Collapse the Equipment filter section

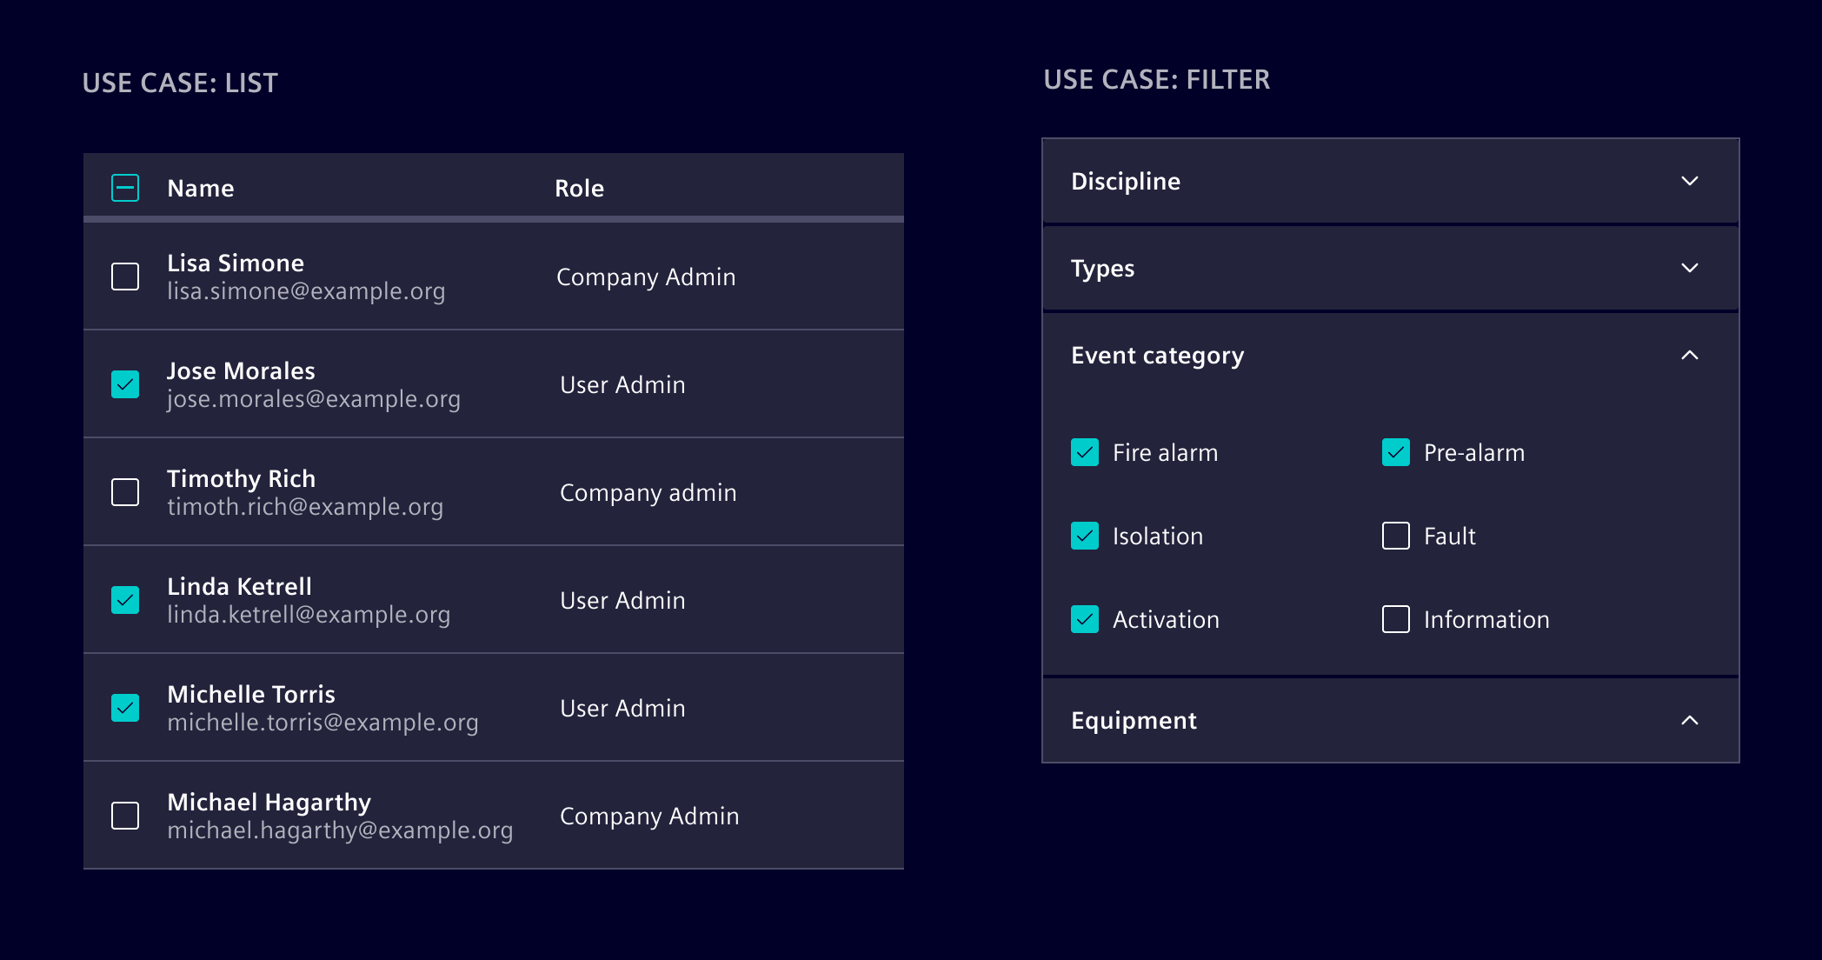(1690, 721)
